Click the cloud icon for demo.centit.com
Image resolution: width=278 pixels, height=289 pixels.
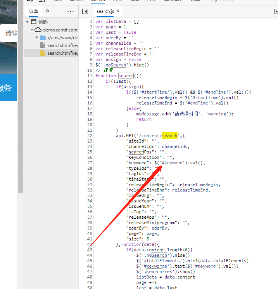(38, 30)
